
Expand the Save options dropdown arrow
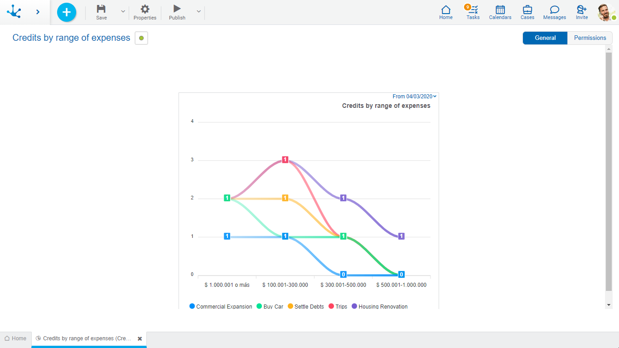click(x=123, y=11)
